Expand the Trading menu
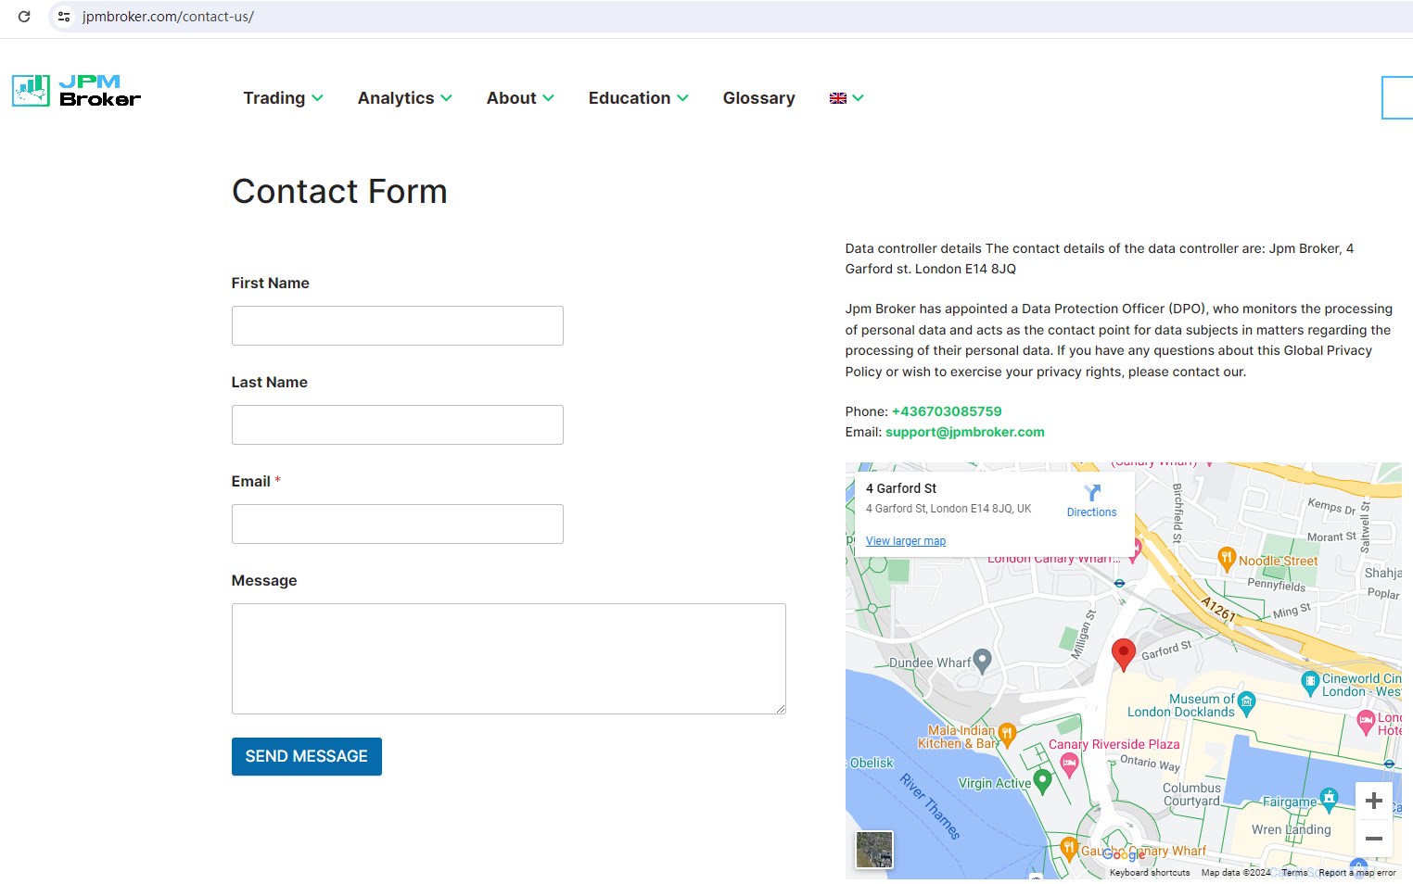 [x=283, y=98]
